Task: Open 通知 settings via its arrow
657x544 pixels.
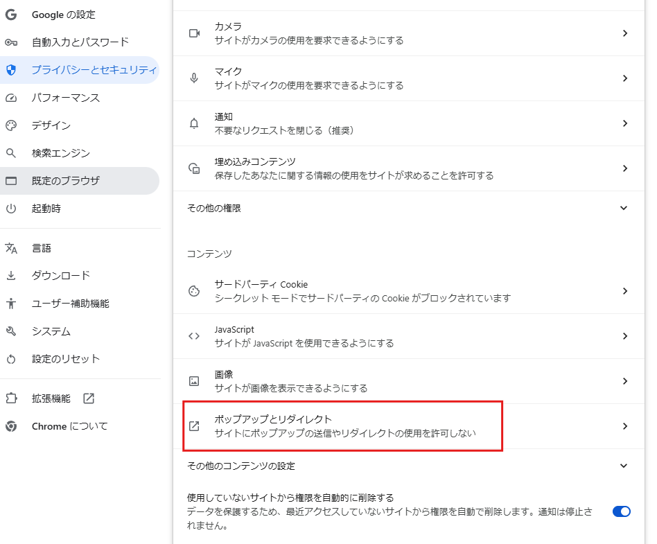Action: pos(624,123)
